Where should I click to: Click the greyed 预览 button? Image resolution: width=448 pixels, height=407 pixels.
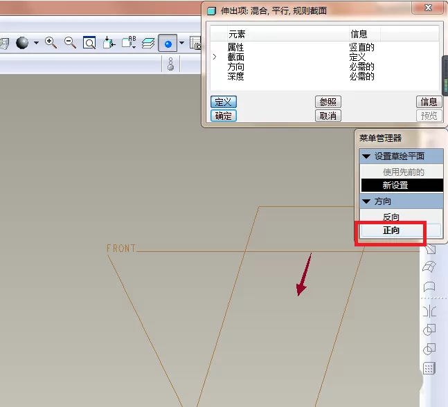click(429, 116)
